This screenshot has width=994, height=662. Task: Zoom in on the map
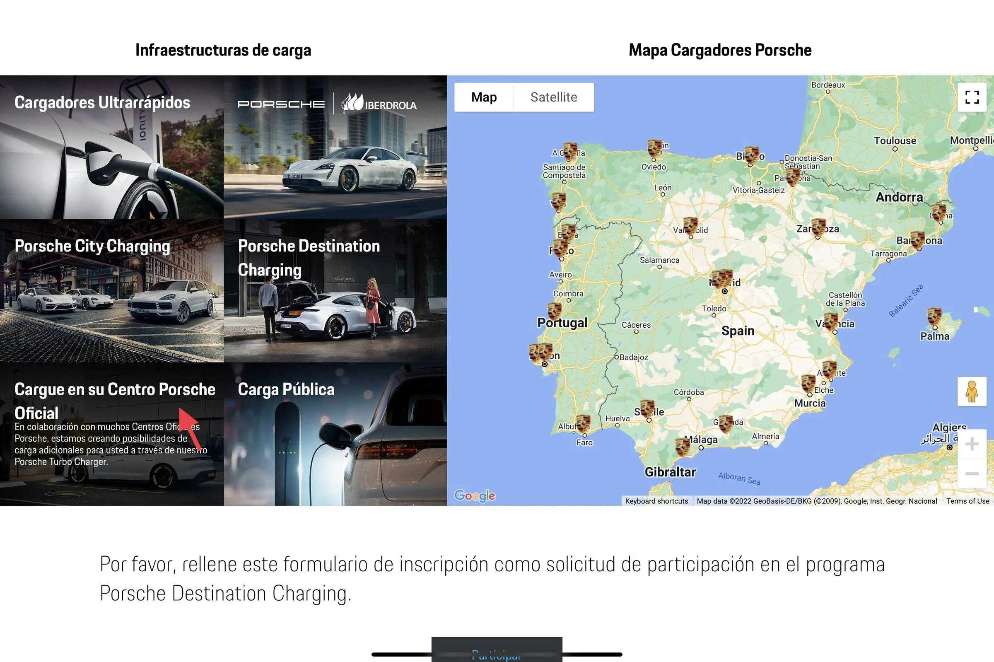(x=972, y=444)
